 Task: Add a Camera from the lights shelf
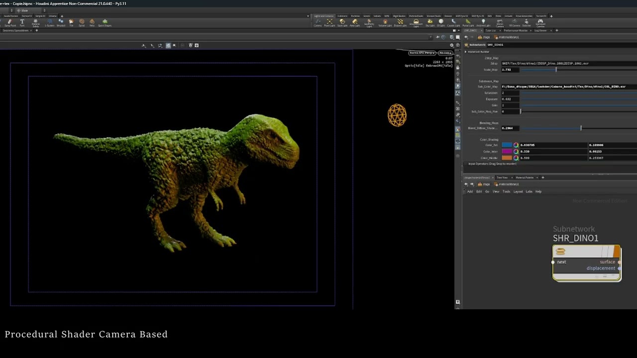(318, 23)
